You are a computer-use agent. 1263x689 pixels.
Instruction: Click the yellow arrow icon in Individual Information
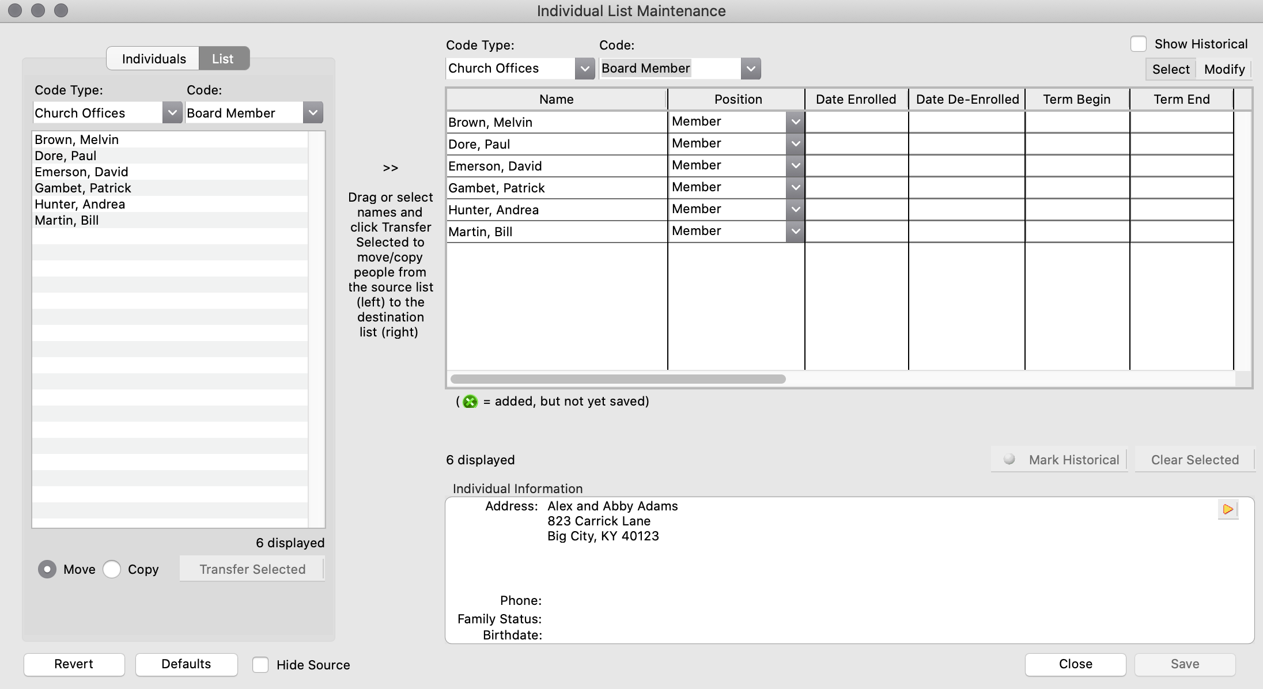pos(1227,509)
